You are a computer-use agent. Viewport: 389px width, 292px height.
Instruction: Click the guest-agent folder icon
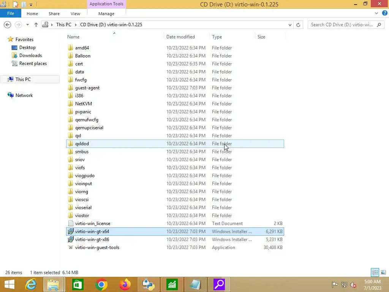(70, 88)
